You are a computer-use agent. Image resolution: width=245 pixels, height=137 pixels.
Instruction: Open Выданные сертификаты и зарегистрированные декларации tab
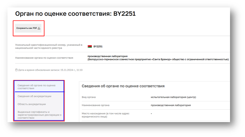(x=39, y=115)
